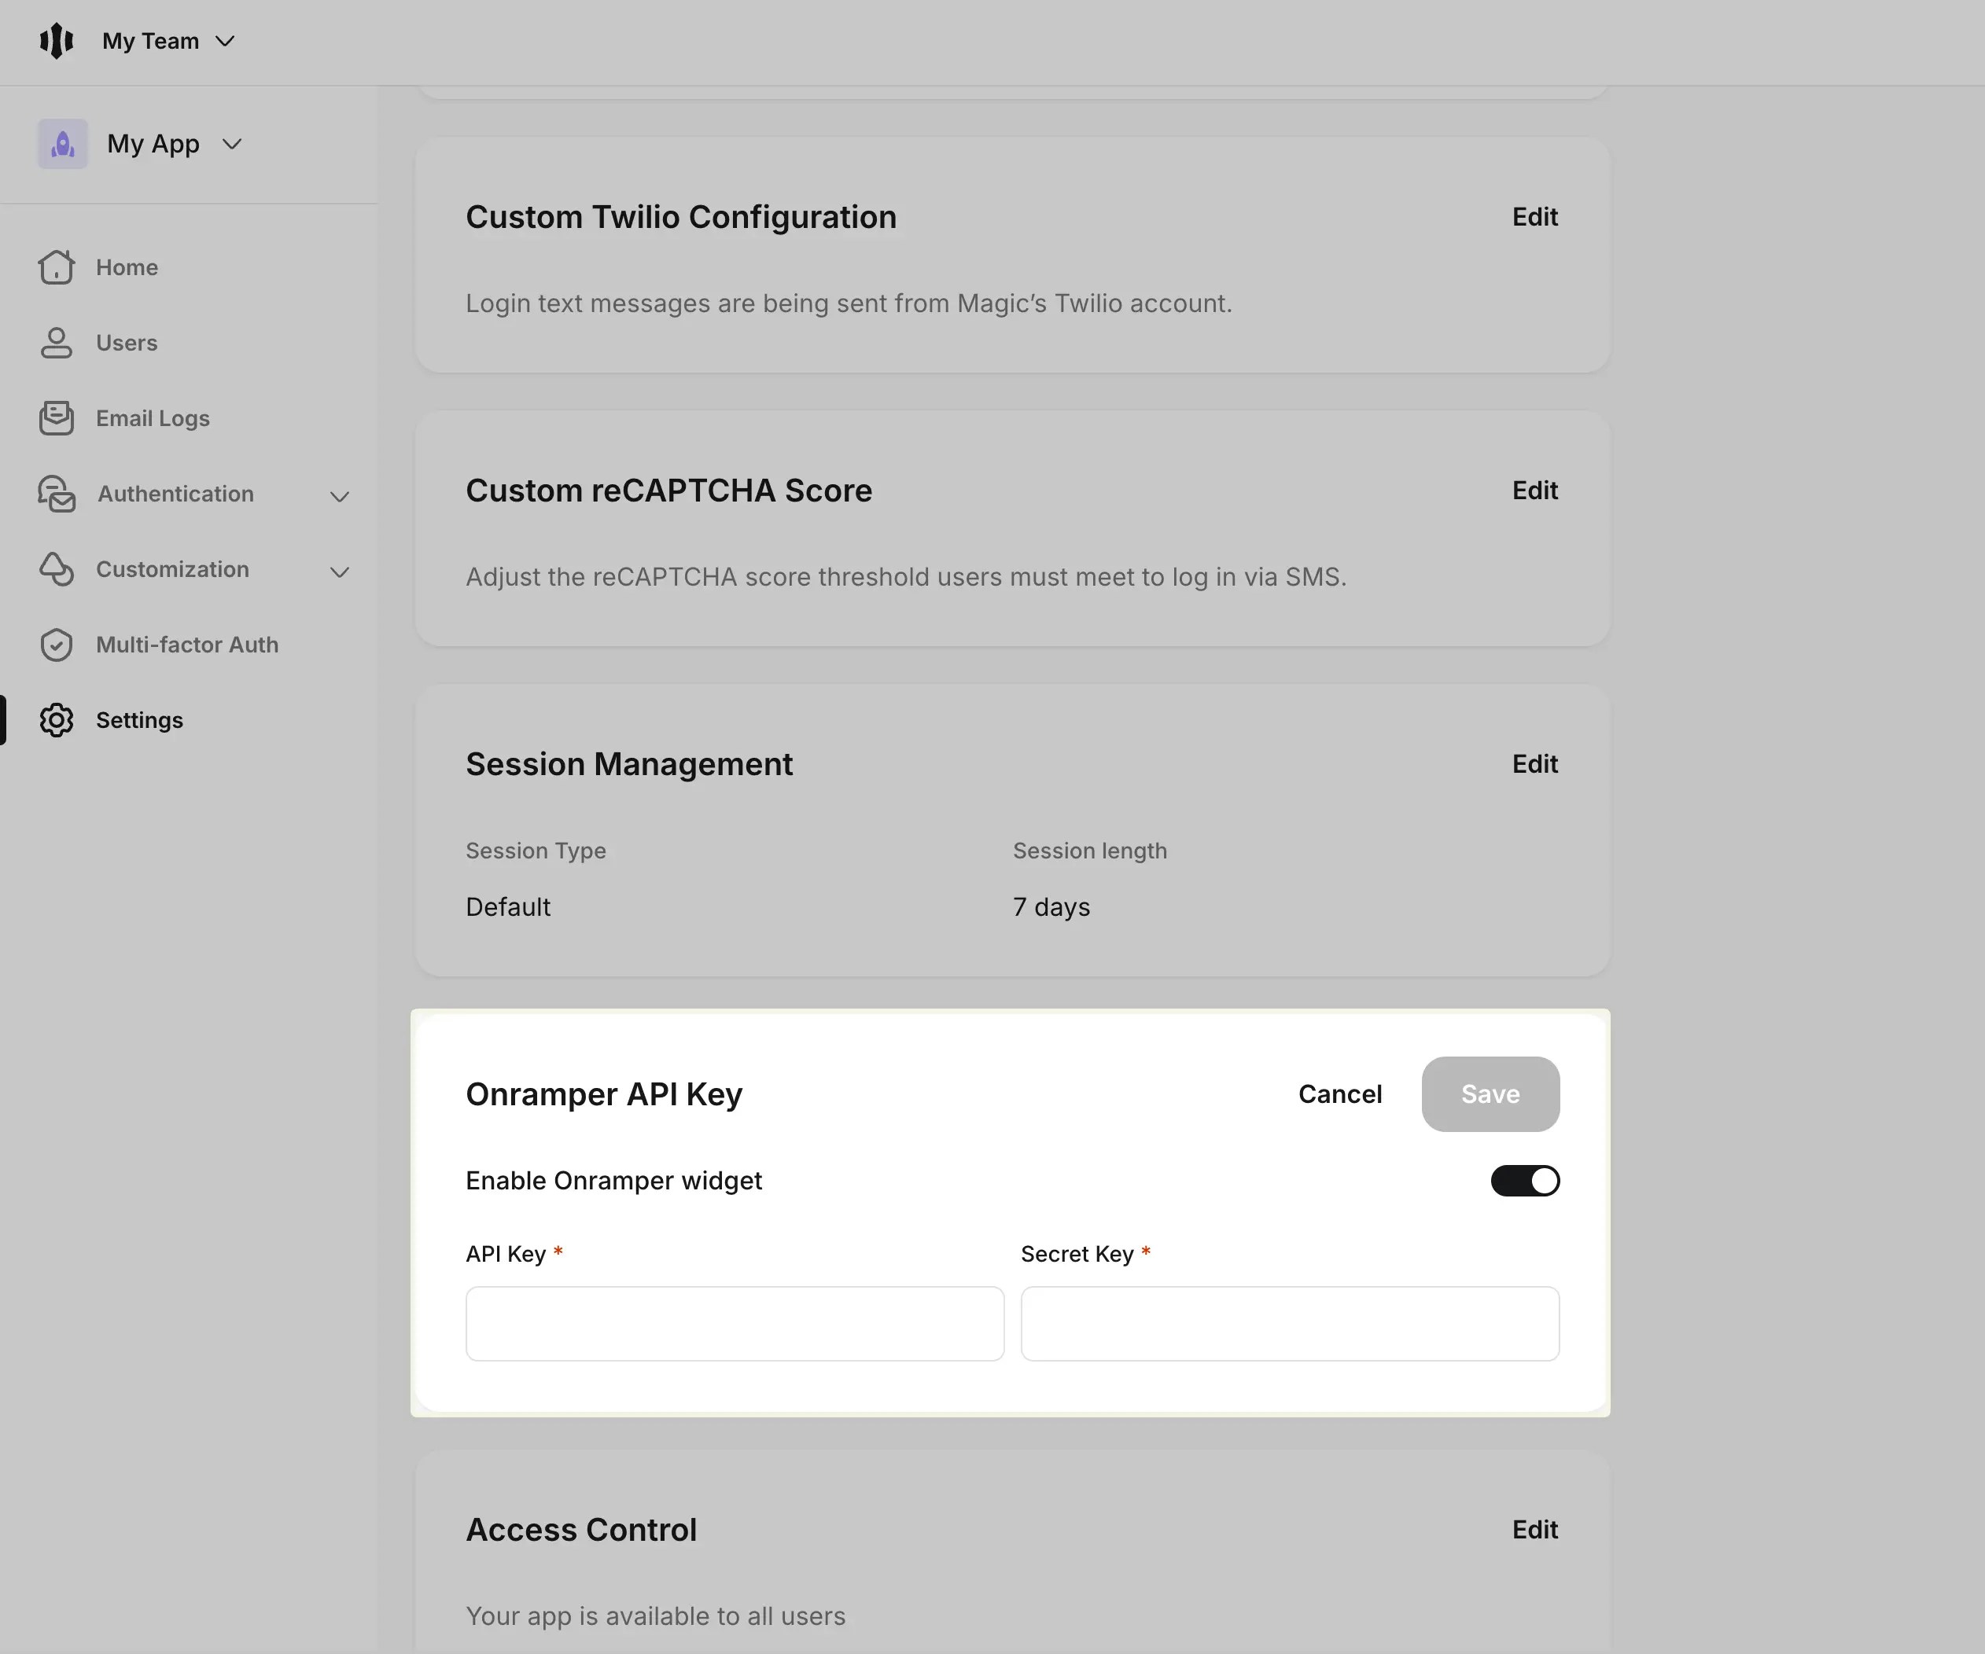Click the Magic logo in the top corner
Screen dimensions: 1985x1654
[x=57, y=41]
